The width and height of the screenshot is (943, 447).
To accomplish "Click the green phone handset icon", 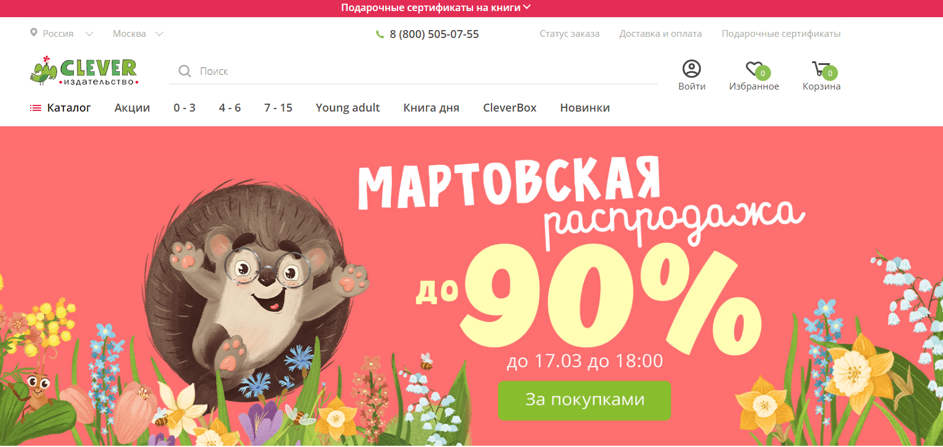I will pos(380,34).
